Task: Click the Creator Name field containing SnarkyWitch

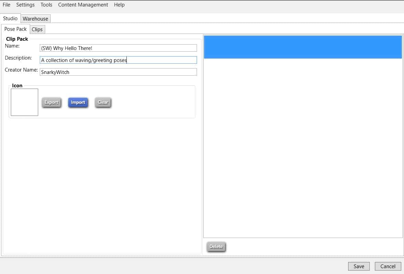Action: point(118,72)
